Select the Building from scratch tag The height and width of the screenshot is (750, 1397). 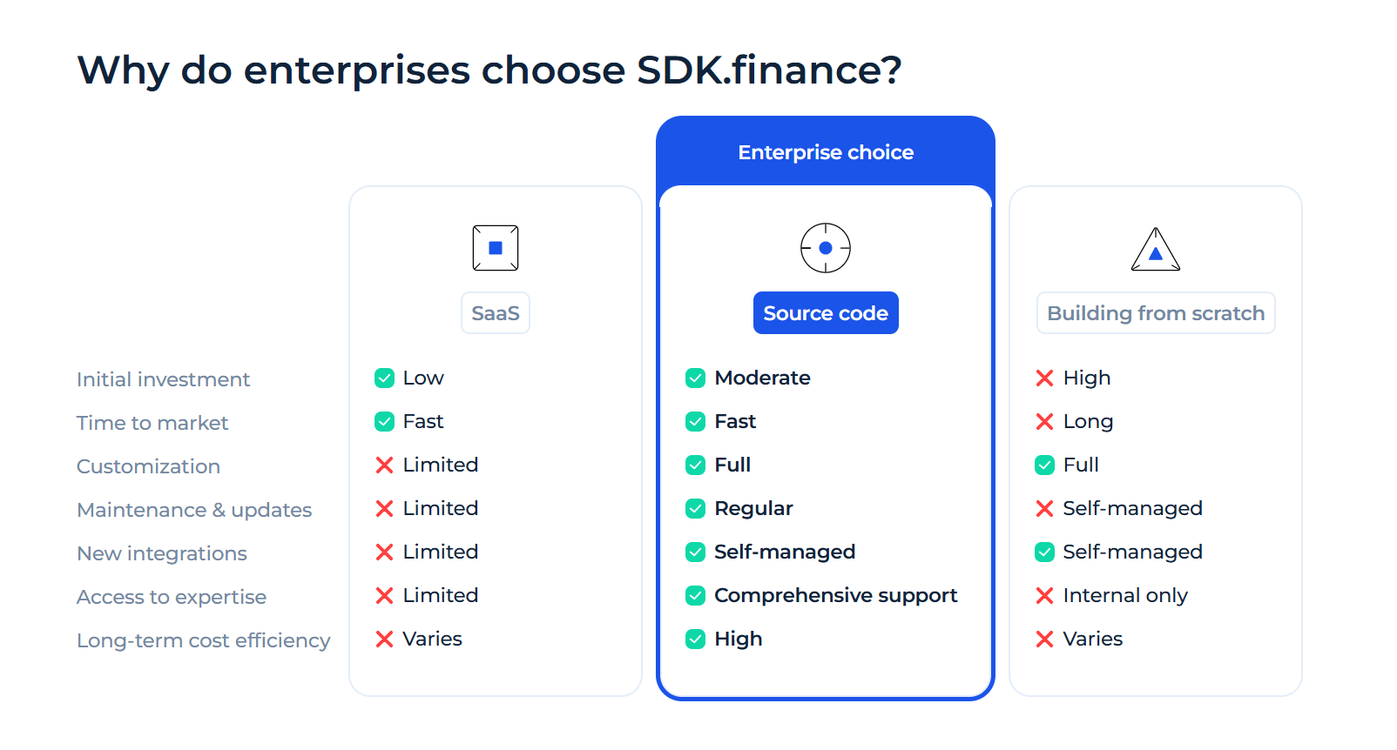click(1155, 313)
